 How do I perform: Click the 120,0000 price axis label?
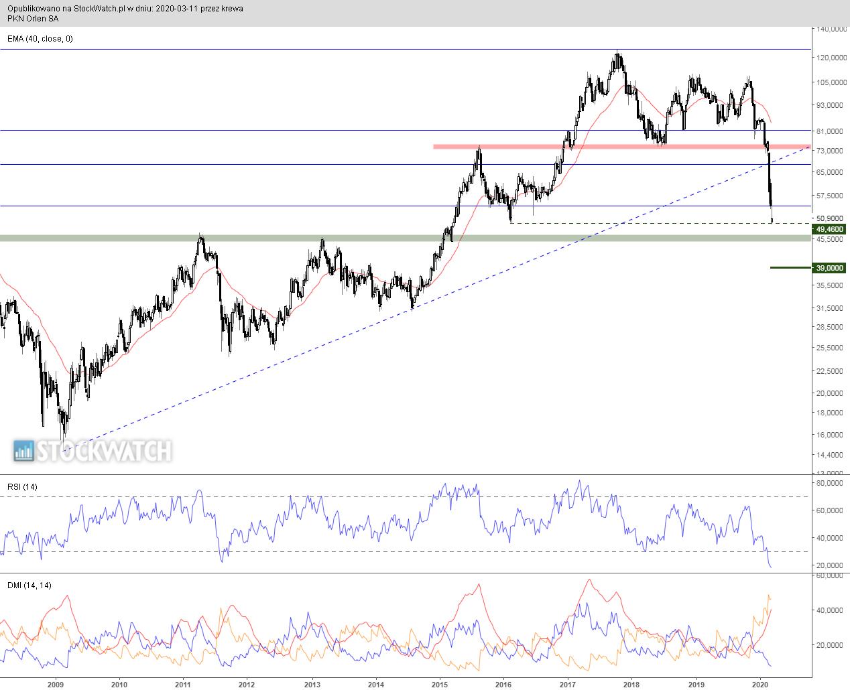831,58
